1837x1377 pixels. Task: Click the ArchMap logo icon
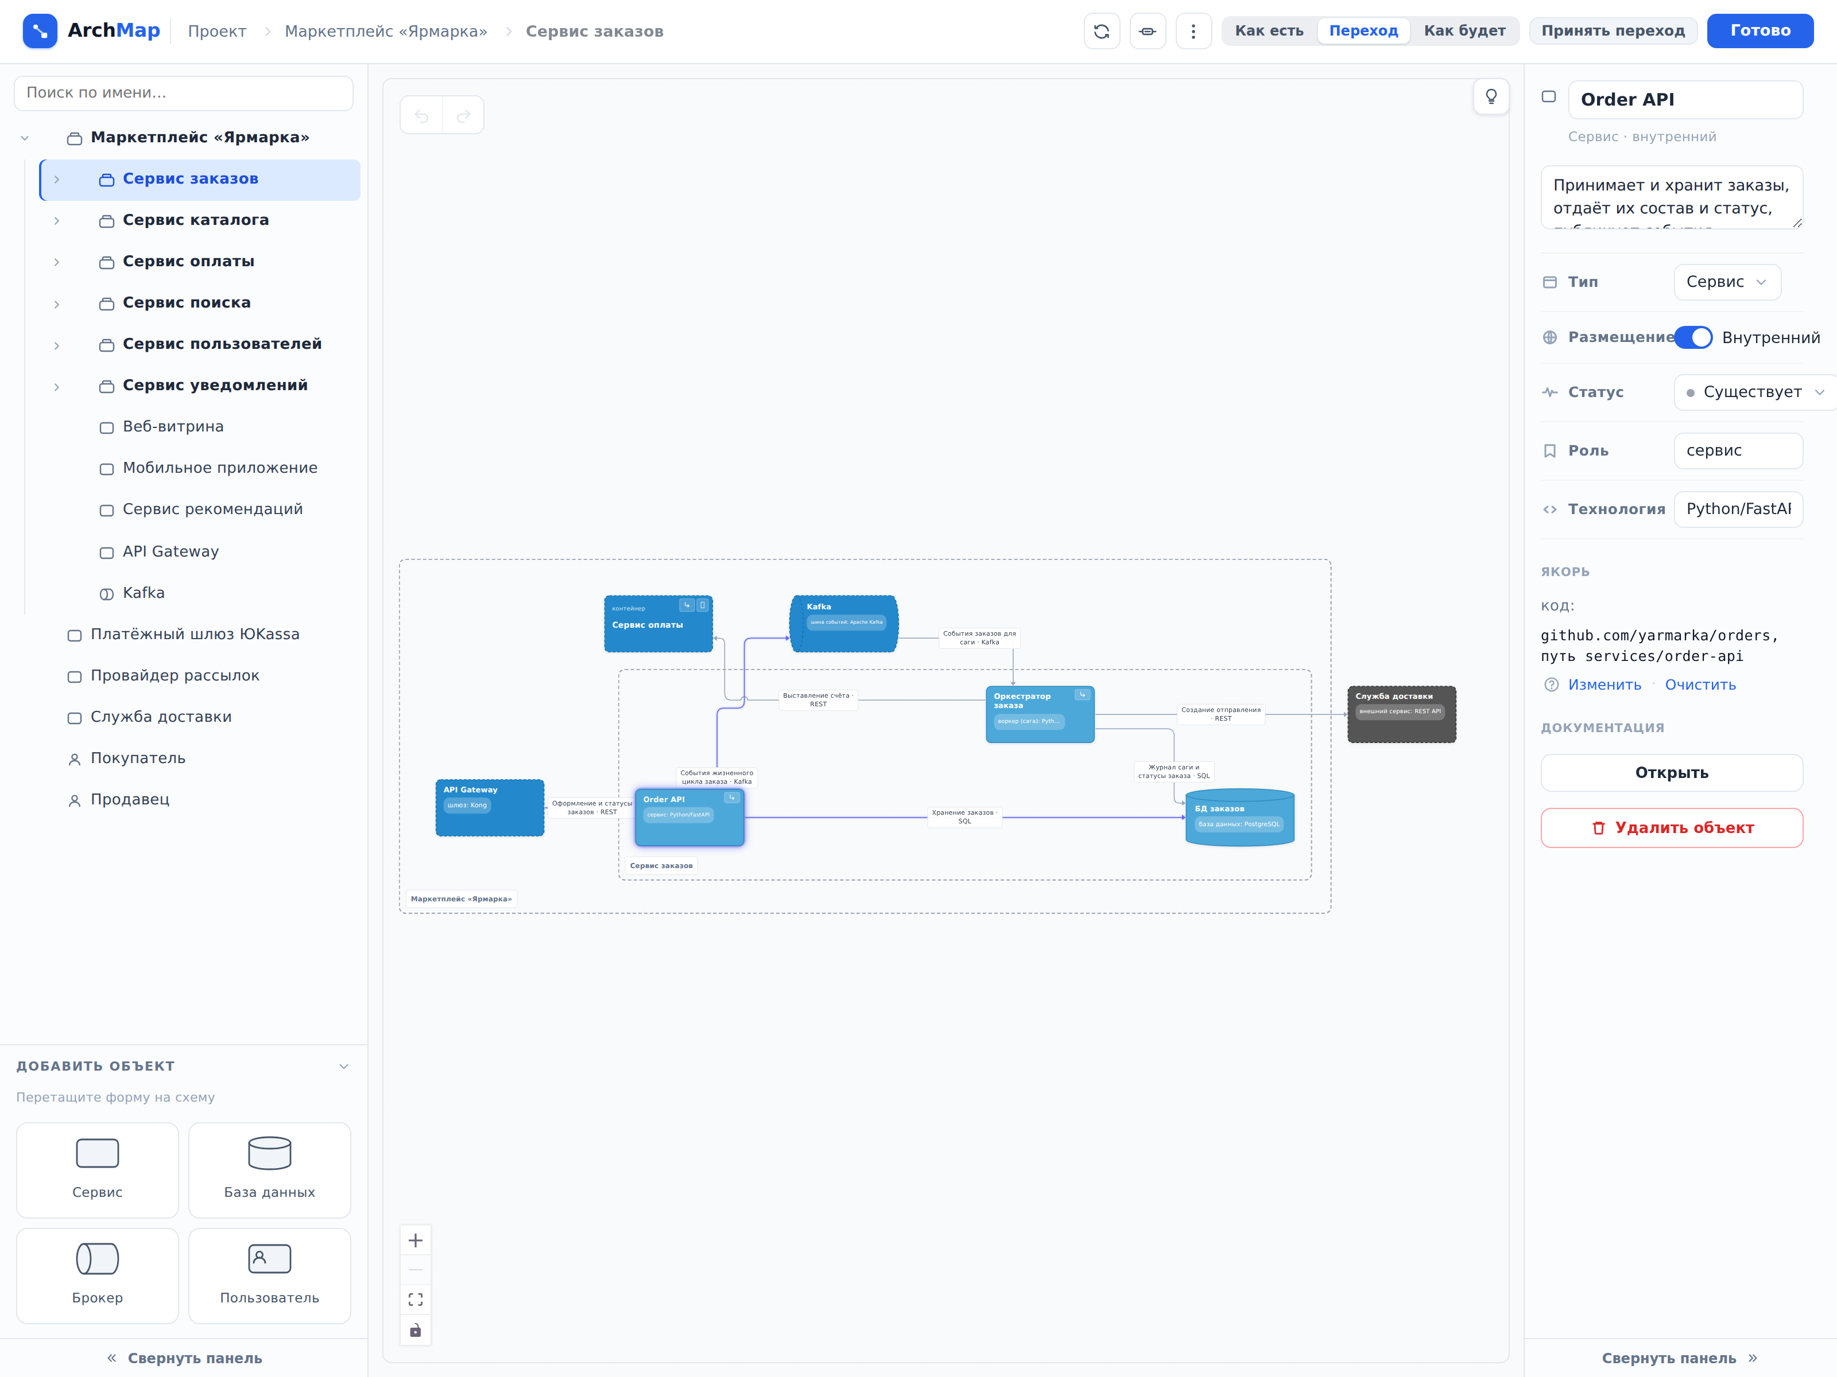click(40, 31)
